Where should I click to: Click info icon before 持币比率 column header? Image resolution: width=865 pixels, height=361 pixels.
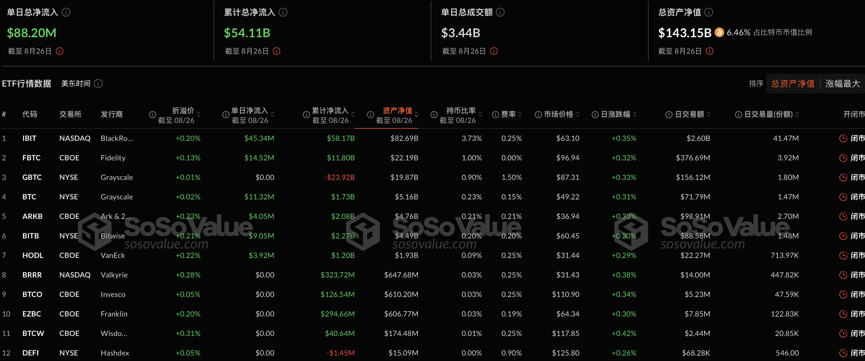434,115
